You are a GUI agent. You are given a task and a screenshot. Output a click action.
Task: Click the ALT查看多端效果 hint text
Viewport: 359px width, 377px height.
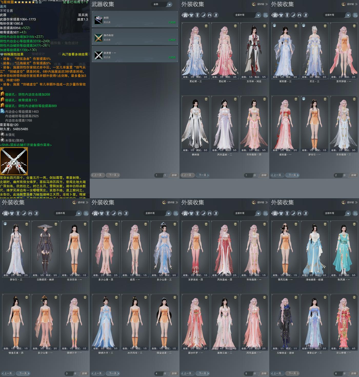[75, 54]
